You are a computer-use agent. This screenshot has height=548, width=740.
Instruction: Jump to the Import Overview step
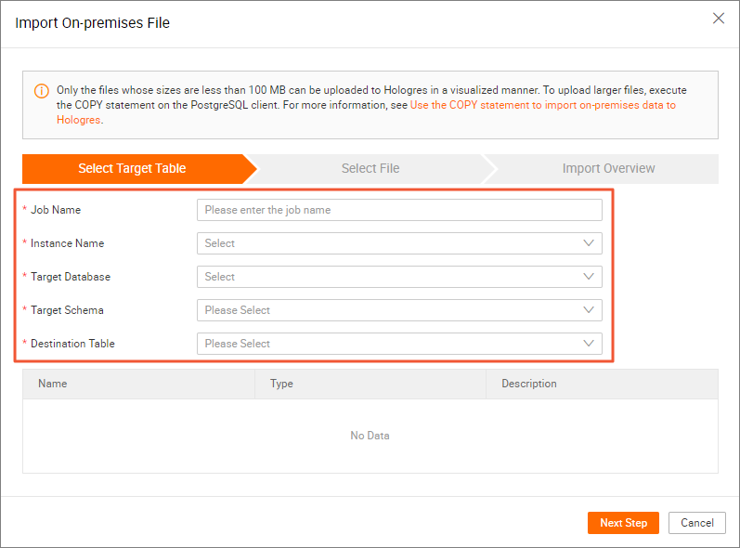pos(608,169)
